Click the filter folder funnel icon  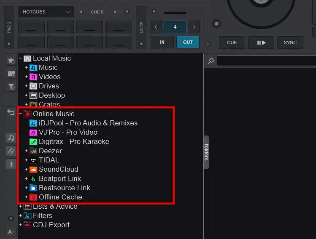tap(11, 87)
